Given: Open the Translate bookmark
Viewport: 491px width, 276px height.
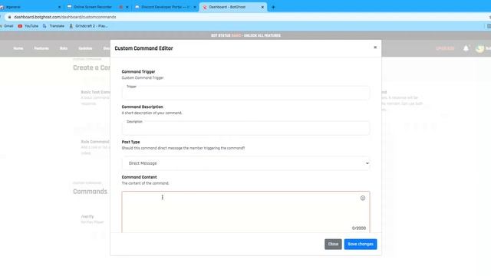Looking at the screenshot, I should [54, 26].
